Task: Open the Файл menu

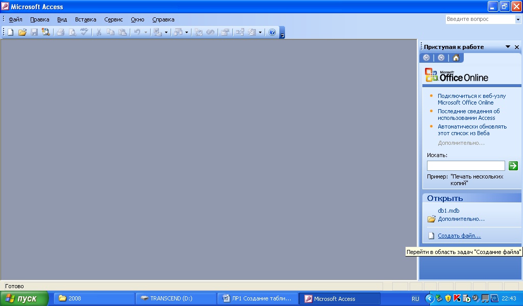Action: click(15, 20)
